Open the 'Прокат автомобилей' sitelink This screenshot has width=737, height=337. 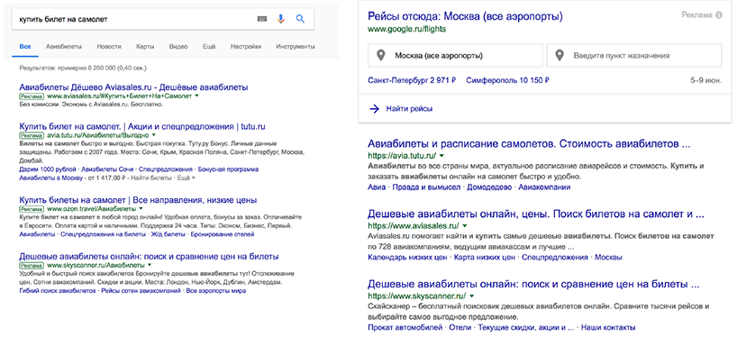click(405, 327)
